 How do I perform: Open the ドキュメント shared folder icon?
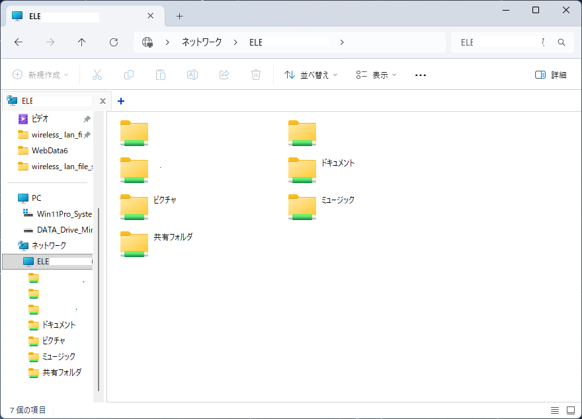302,170
